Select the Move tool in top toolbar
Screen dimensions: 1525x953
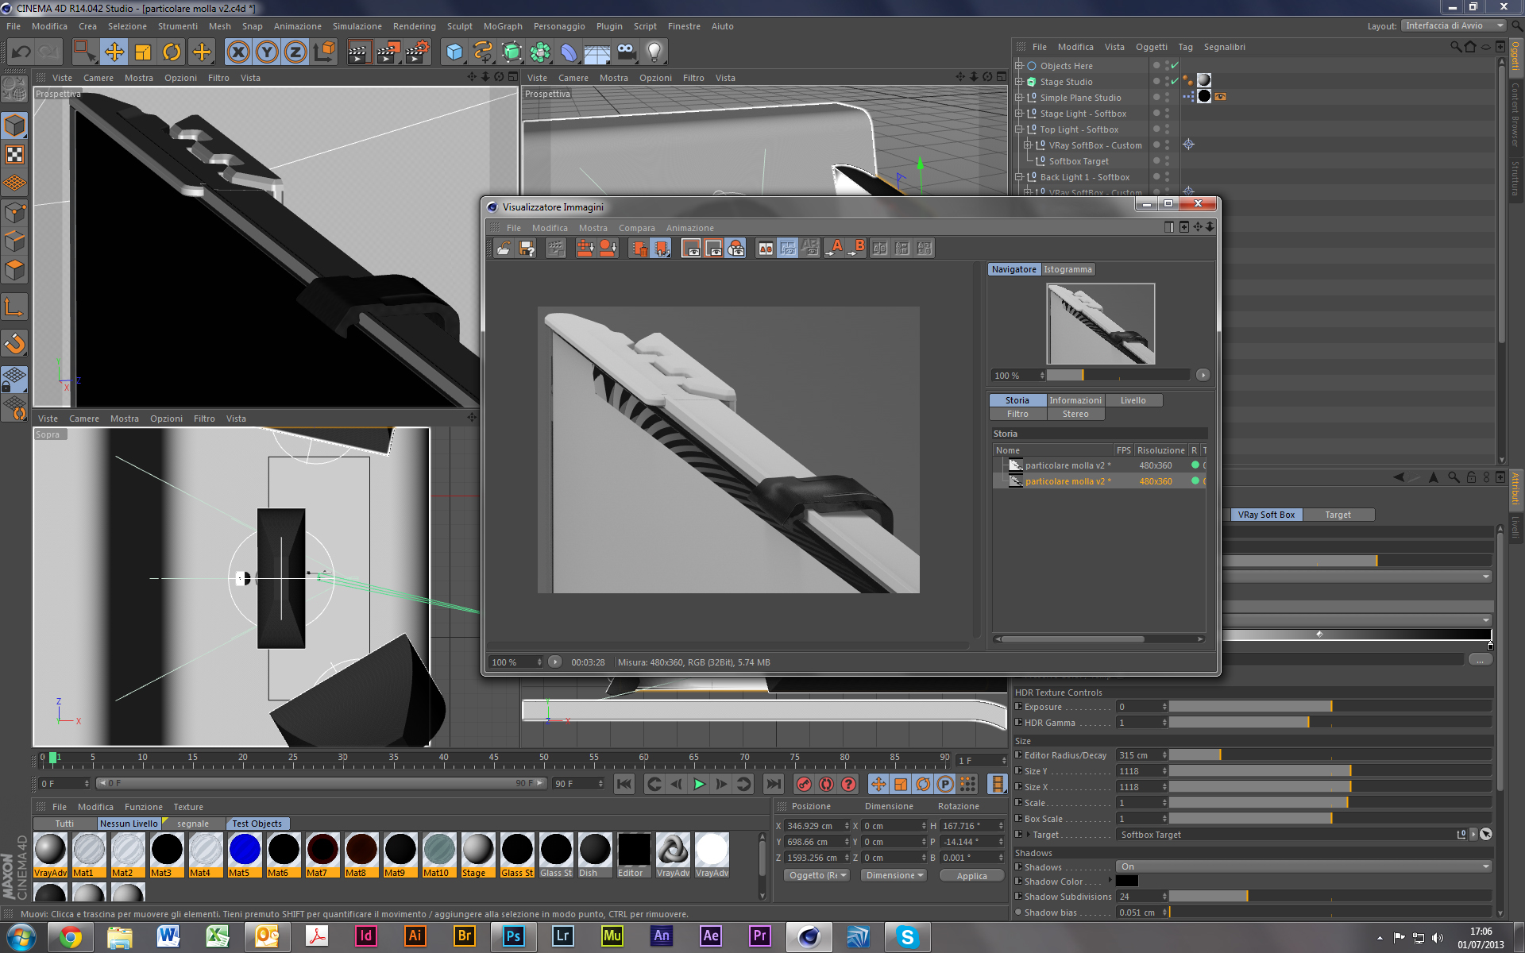114,52
